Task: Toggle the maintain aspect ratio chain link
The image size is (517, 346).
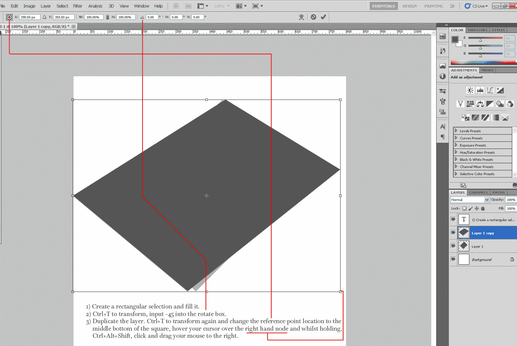Action: pyautogui.click(x=108, y=17)
